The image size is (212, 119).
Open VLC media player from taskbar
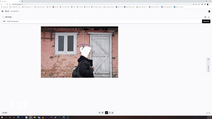[x=43, y=117]
